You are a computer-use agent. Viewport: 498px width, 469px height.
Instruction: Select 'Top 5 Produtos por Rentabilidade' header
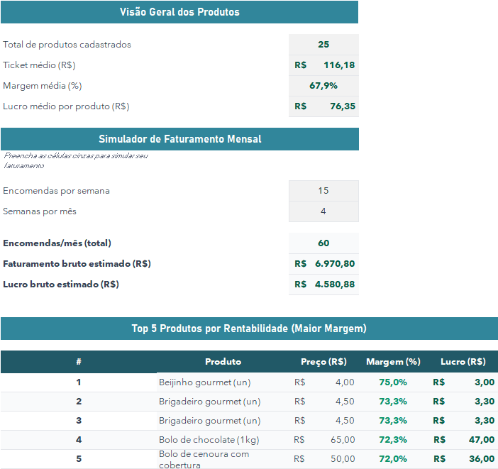tap(249, 329)
